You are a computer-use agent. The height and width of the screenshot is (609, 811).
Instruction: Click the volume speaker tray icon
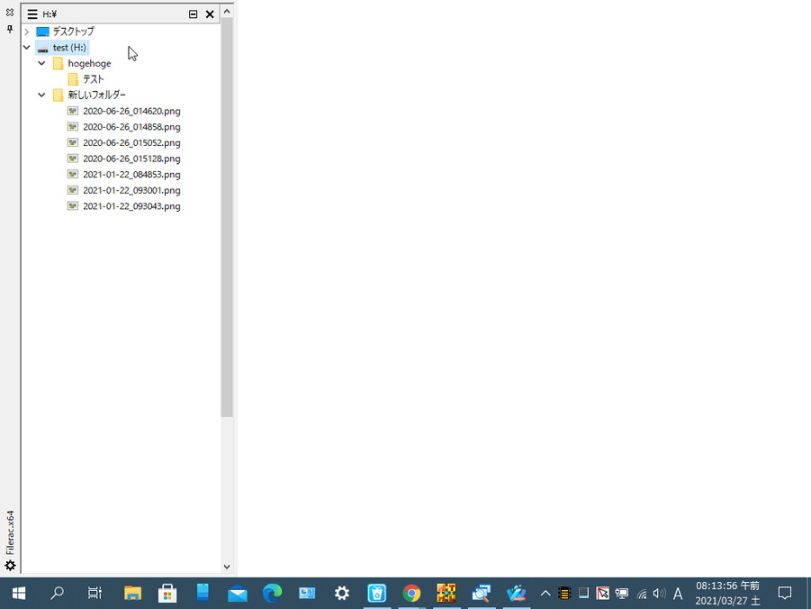(x=659, y=594)
